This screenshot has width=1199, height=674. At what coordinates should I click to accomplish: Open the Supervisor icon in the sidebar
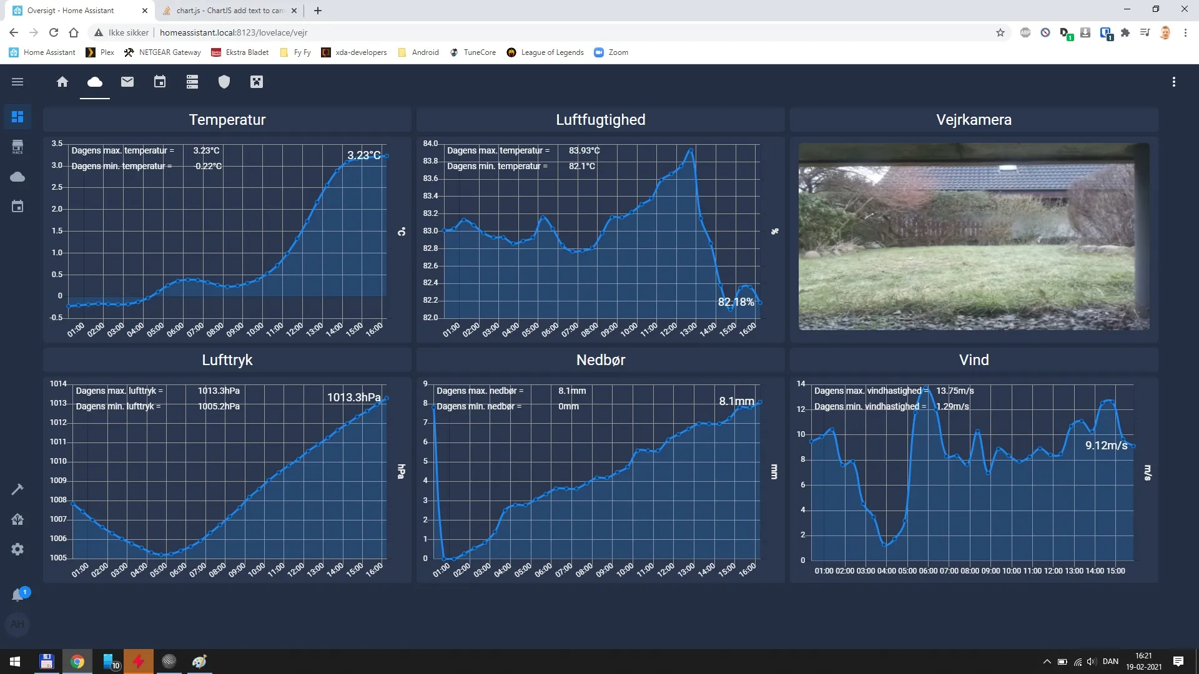point(17,519)
